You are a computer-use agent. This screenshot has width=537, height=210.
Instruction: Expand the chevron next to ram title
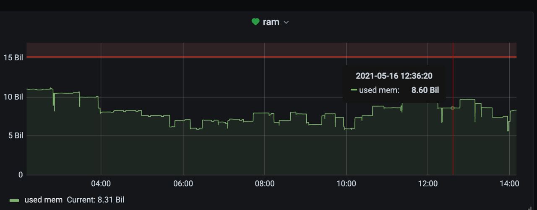click(286, 23)
